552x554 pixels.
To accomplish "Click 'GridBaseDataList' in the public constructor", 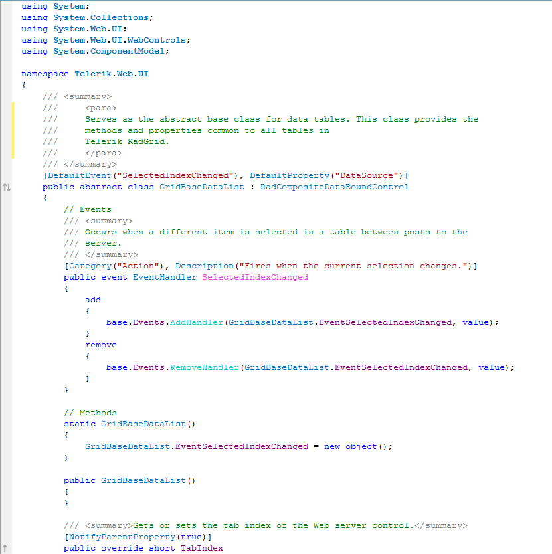I will pyautogui.click(x=143, y=481).
